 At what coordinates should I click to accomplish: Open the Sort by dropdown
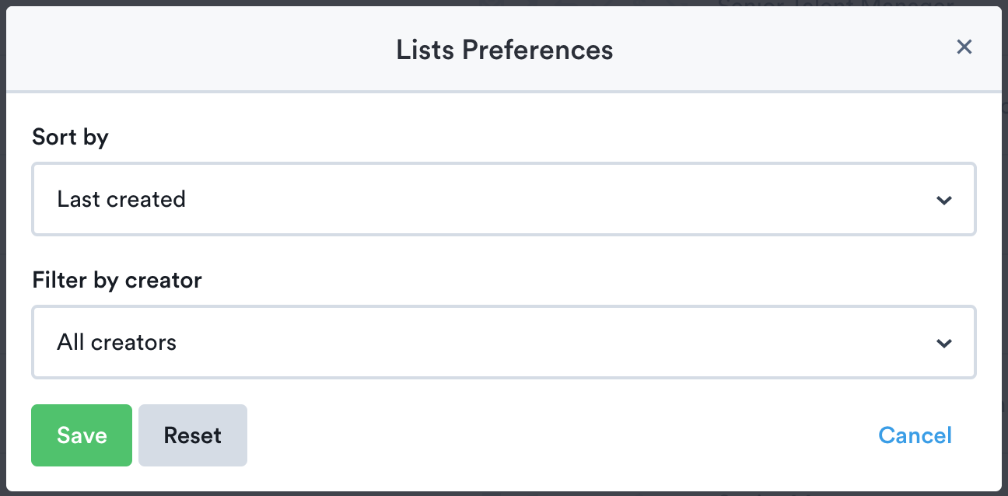point(503,199)
